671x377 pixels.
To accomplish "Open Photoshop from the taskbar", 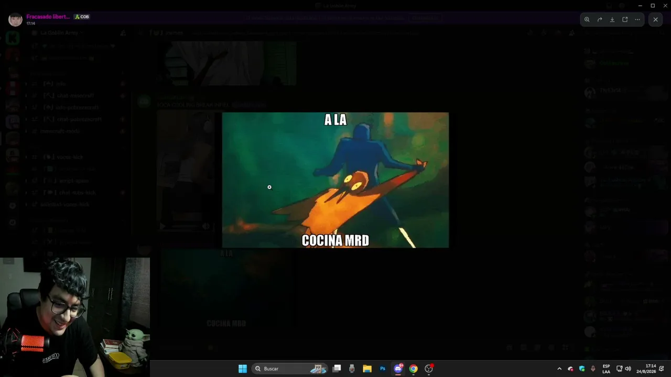I will click(383, 369).
